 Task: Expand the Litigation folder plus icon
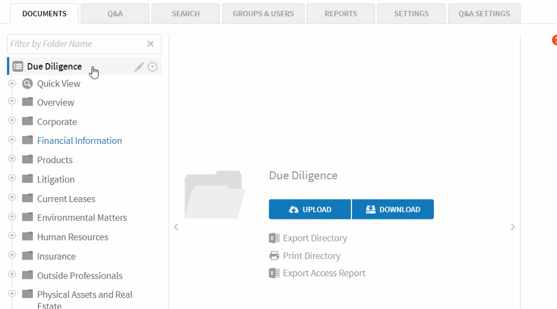tap(12, 179)
